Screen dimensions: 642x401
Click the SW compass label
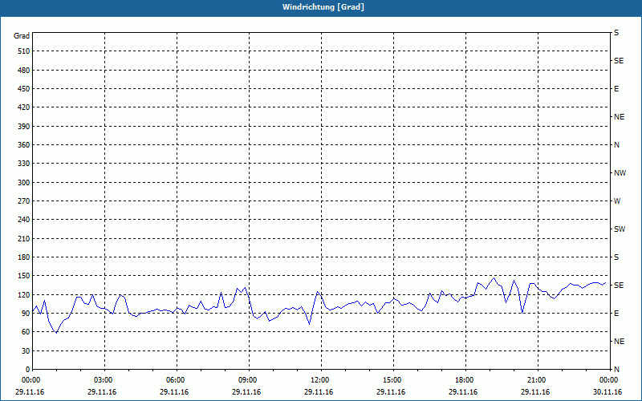[x=620, y=229]
